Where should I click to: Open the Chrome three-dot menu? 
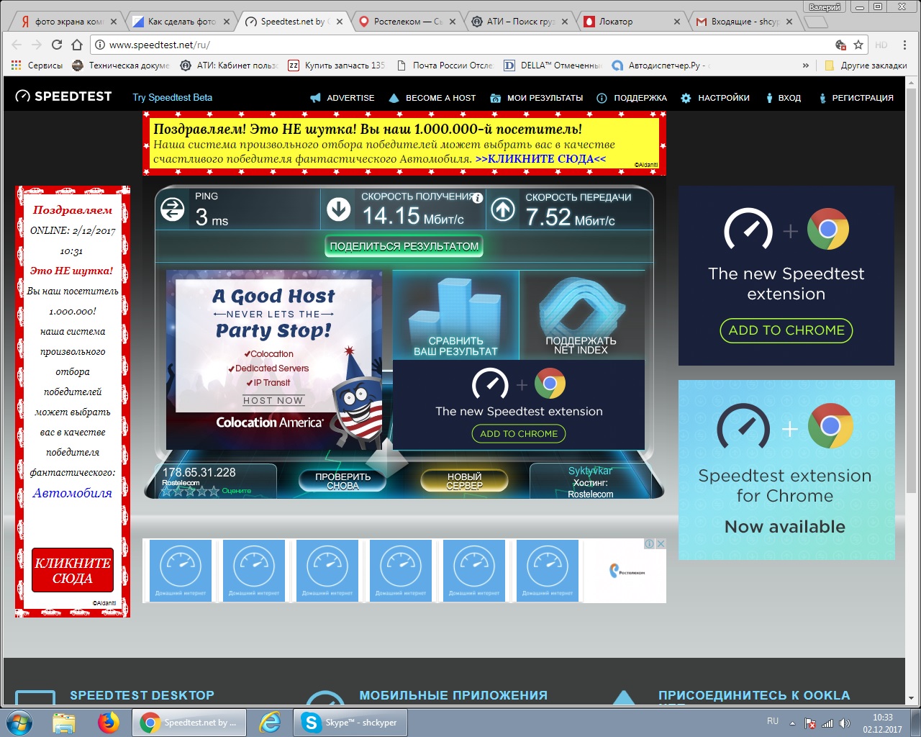point(905,45)
